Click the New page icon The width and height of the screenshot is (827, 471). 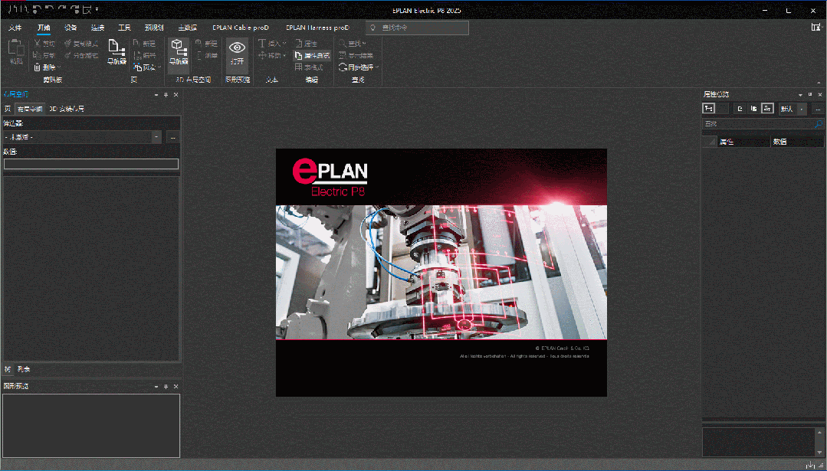136,44
